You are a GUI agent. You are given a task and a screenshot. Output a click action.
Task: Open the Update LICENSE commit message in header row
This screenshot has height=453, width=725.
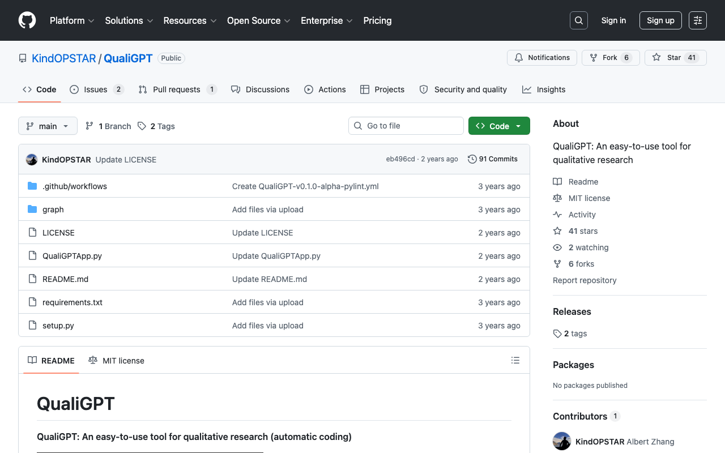pyautogui.click(x=126, y=160)
